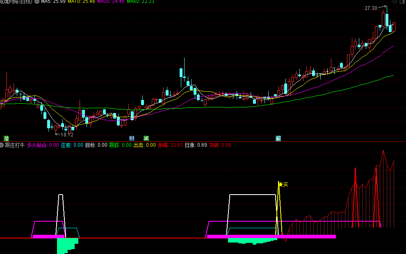Open the 港 info marker on the timeline
Screen dimensions: 406x254
click(x=6, y=138)
